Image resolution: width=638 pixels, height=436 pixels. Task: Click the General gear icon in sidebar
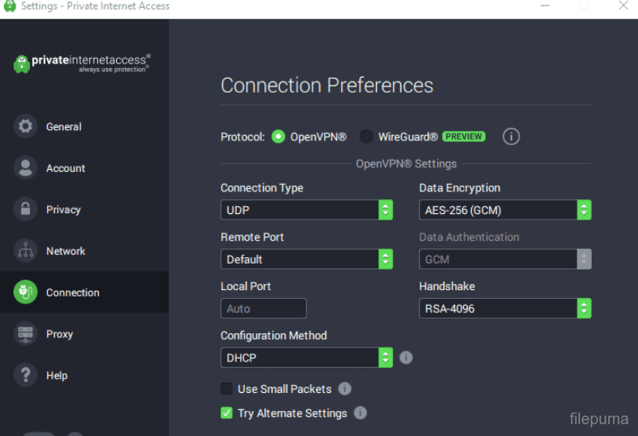(x=26, y=126)
